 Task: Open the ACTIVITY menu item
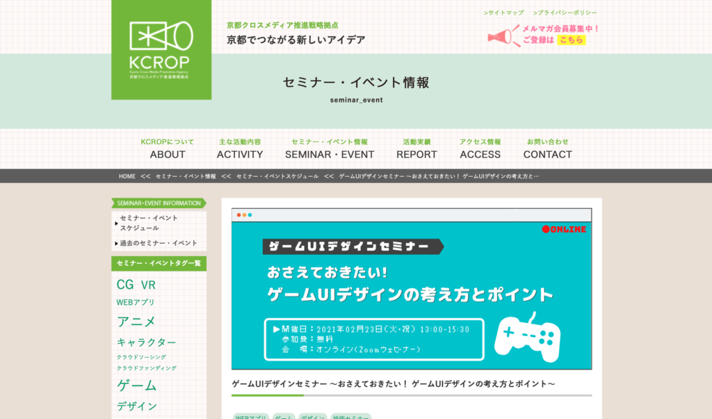point(240,149)
